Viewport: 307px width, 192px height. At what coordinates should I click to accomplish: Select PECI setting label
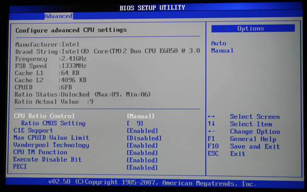pyautogui.click(x=20, y=167)
